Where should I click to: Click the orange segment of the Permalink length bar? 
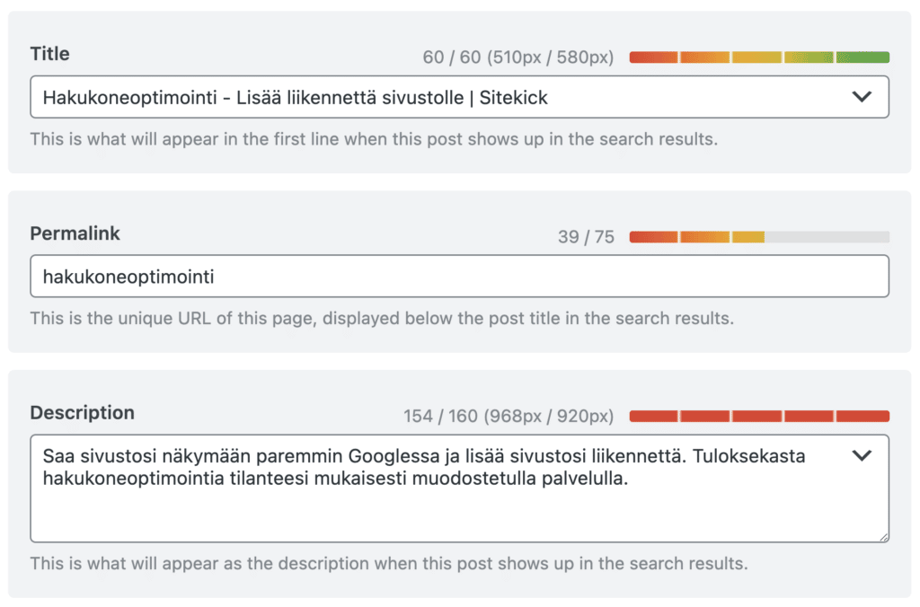point(706,236)
